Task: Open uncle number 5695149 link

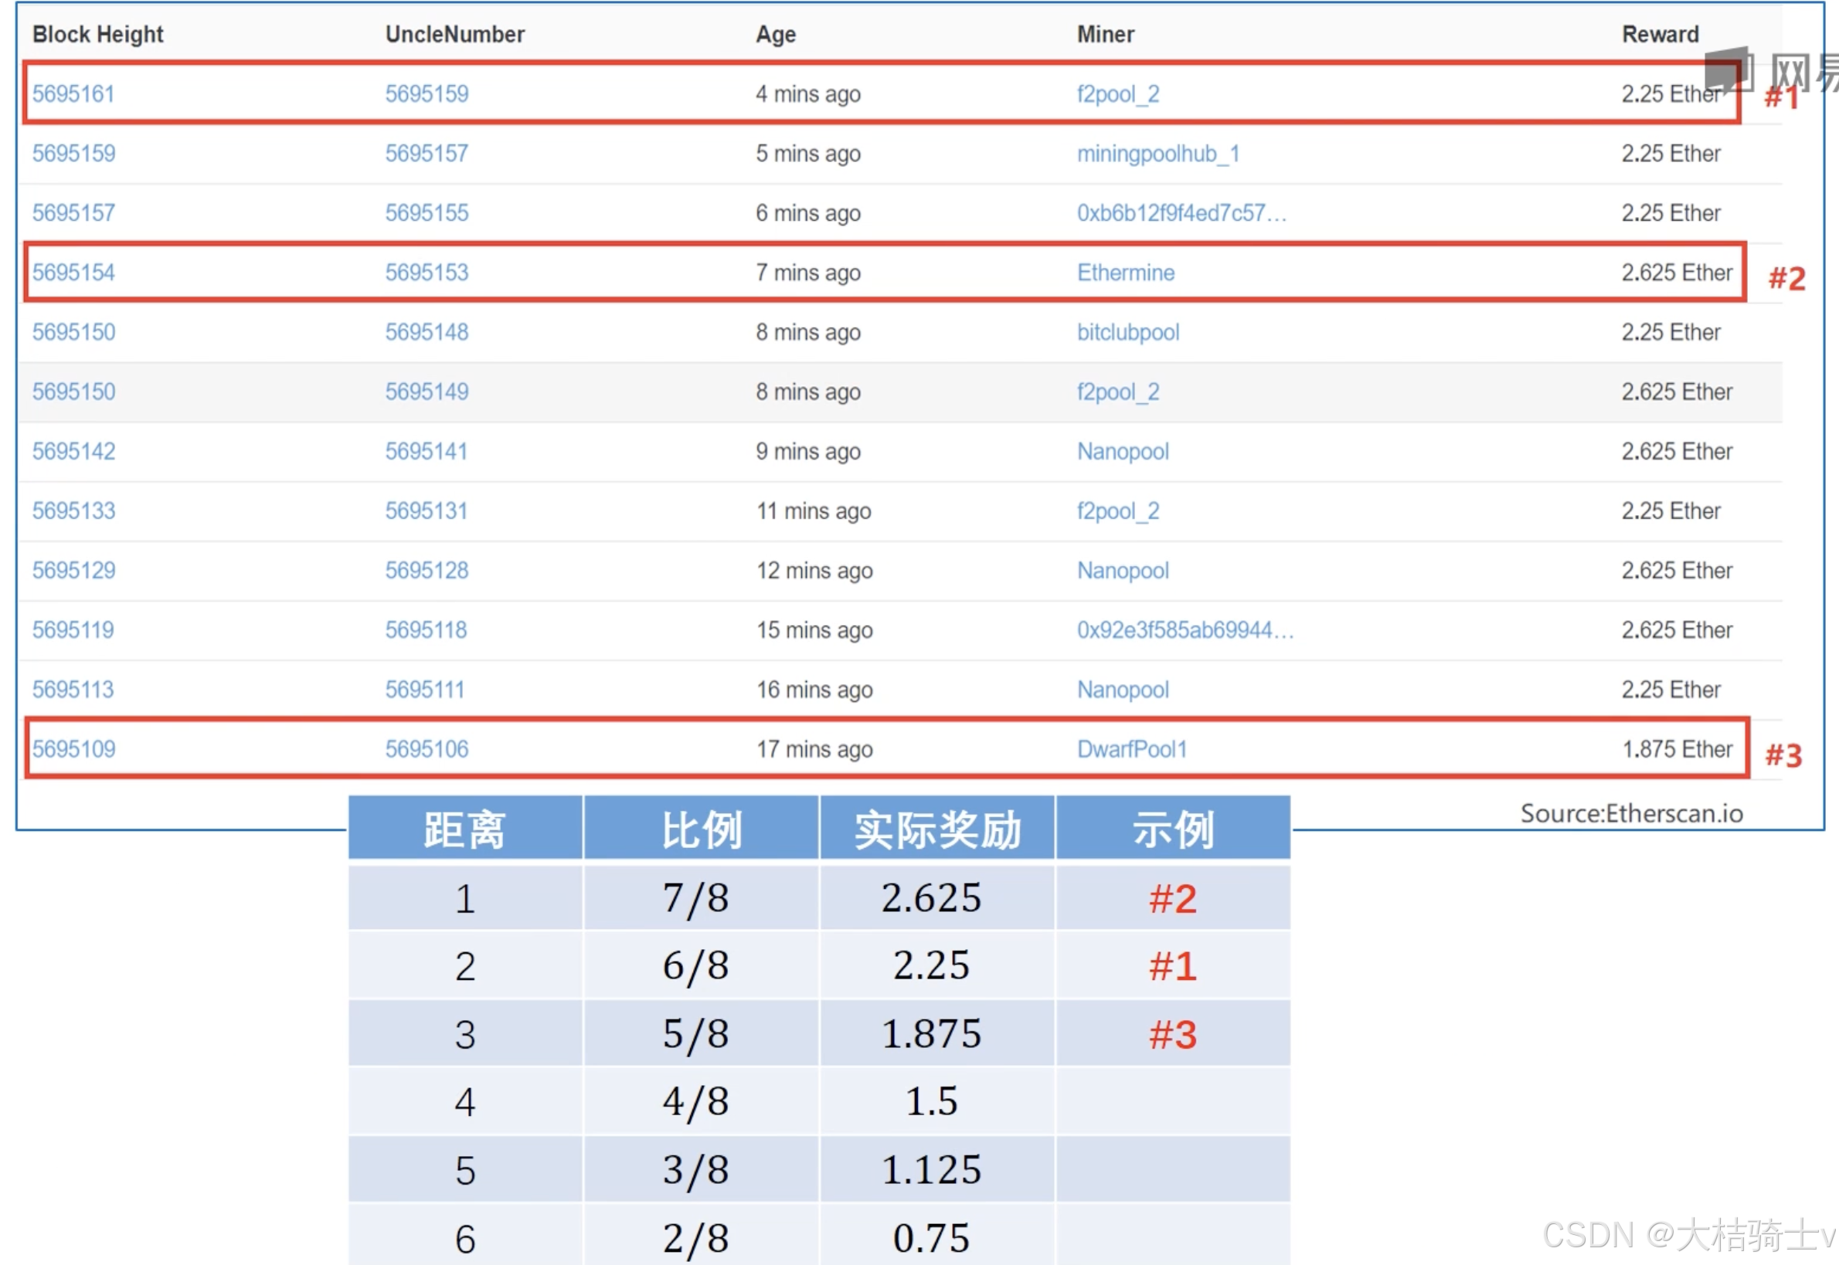Action: [x=427, y=392]
